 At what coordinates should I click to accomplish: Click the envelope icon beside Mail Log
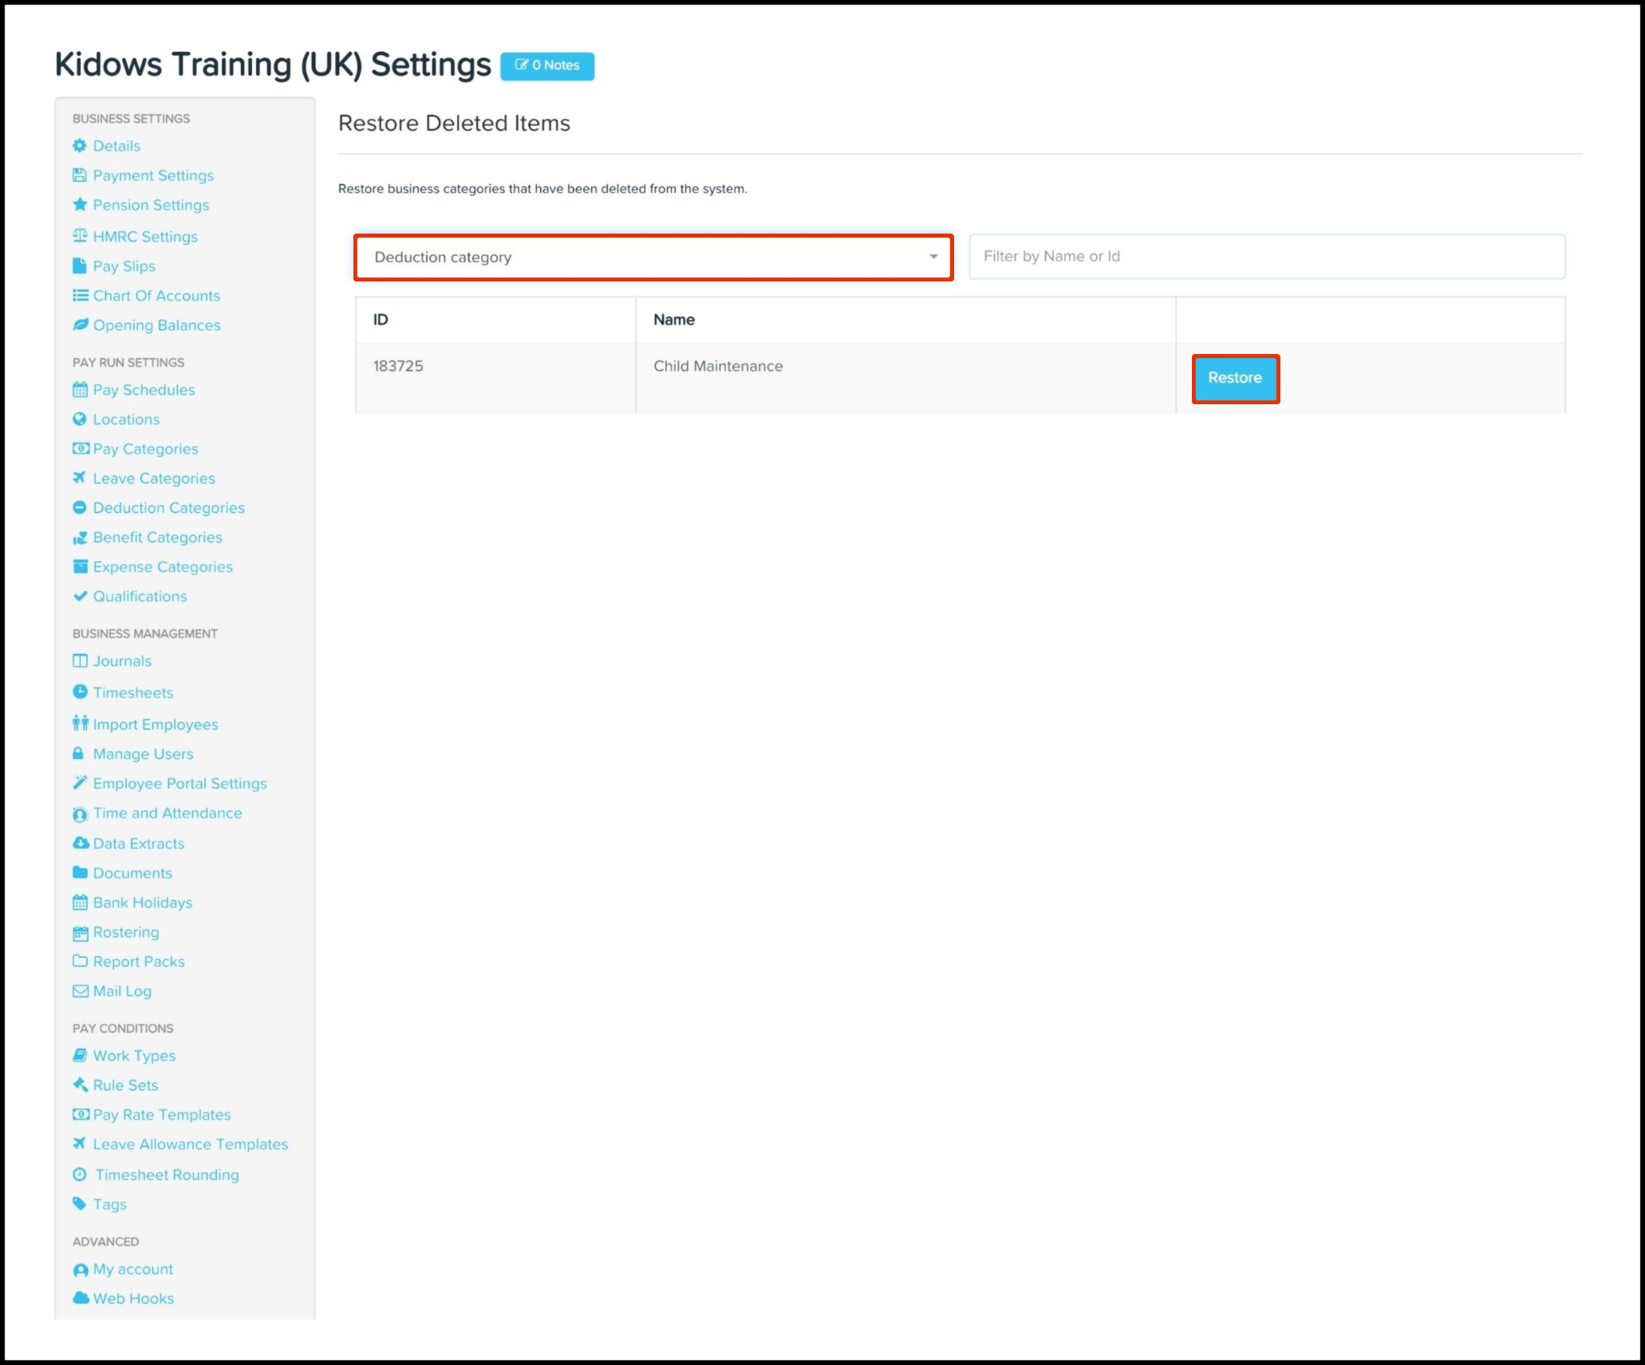[x=81, y=991]
